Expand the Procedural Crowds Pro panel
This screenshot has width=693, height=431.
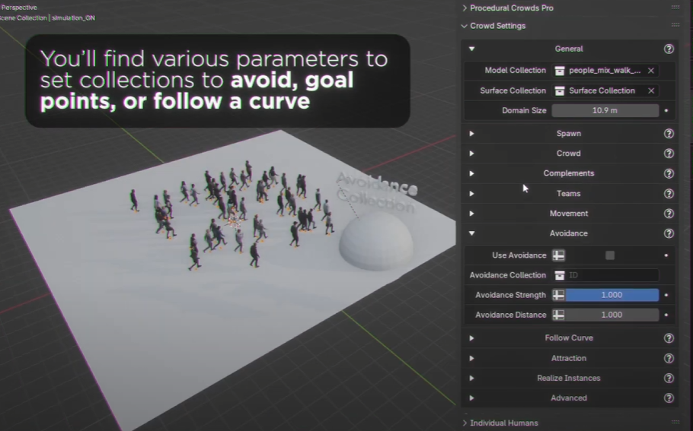[512, 8]
